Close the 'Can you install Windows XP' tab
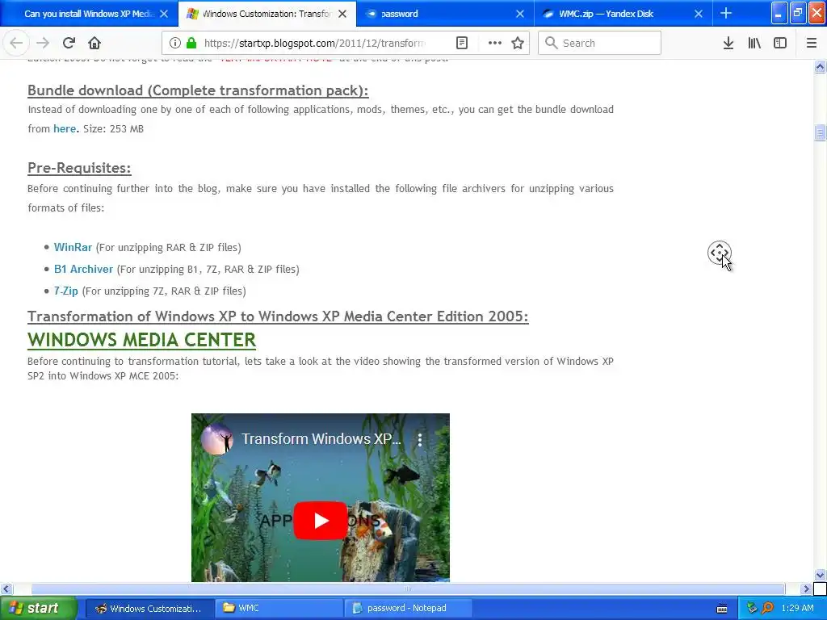The image size is (827, 620). pyautogui.click(x=164, y=14)
